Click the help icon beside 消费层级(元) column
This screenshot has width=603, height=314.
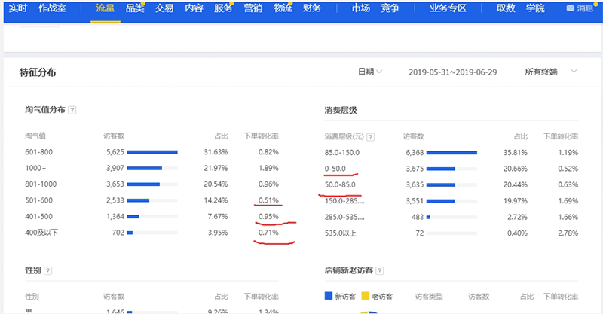click(370, 137)
